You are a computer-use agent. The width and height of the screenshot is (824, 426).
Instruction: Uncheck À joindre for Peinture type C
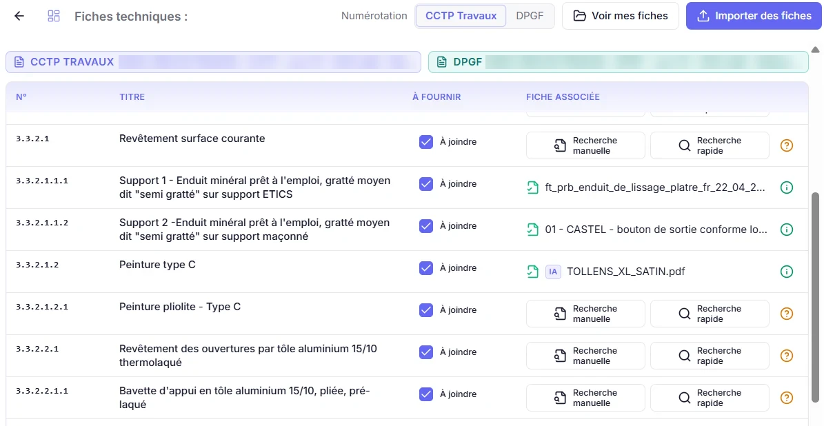426,268
